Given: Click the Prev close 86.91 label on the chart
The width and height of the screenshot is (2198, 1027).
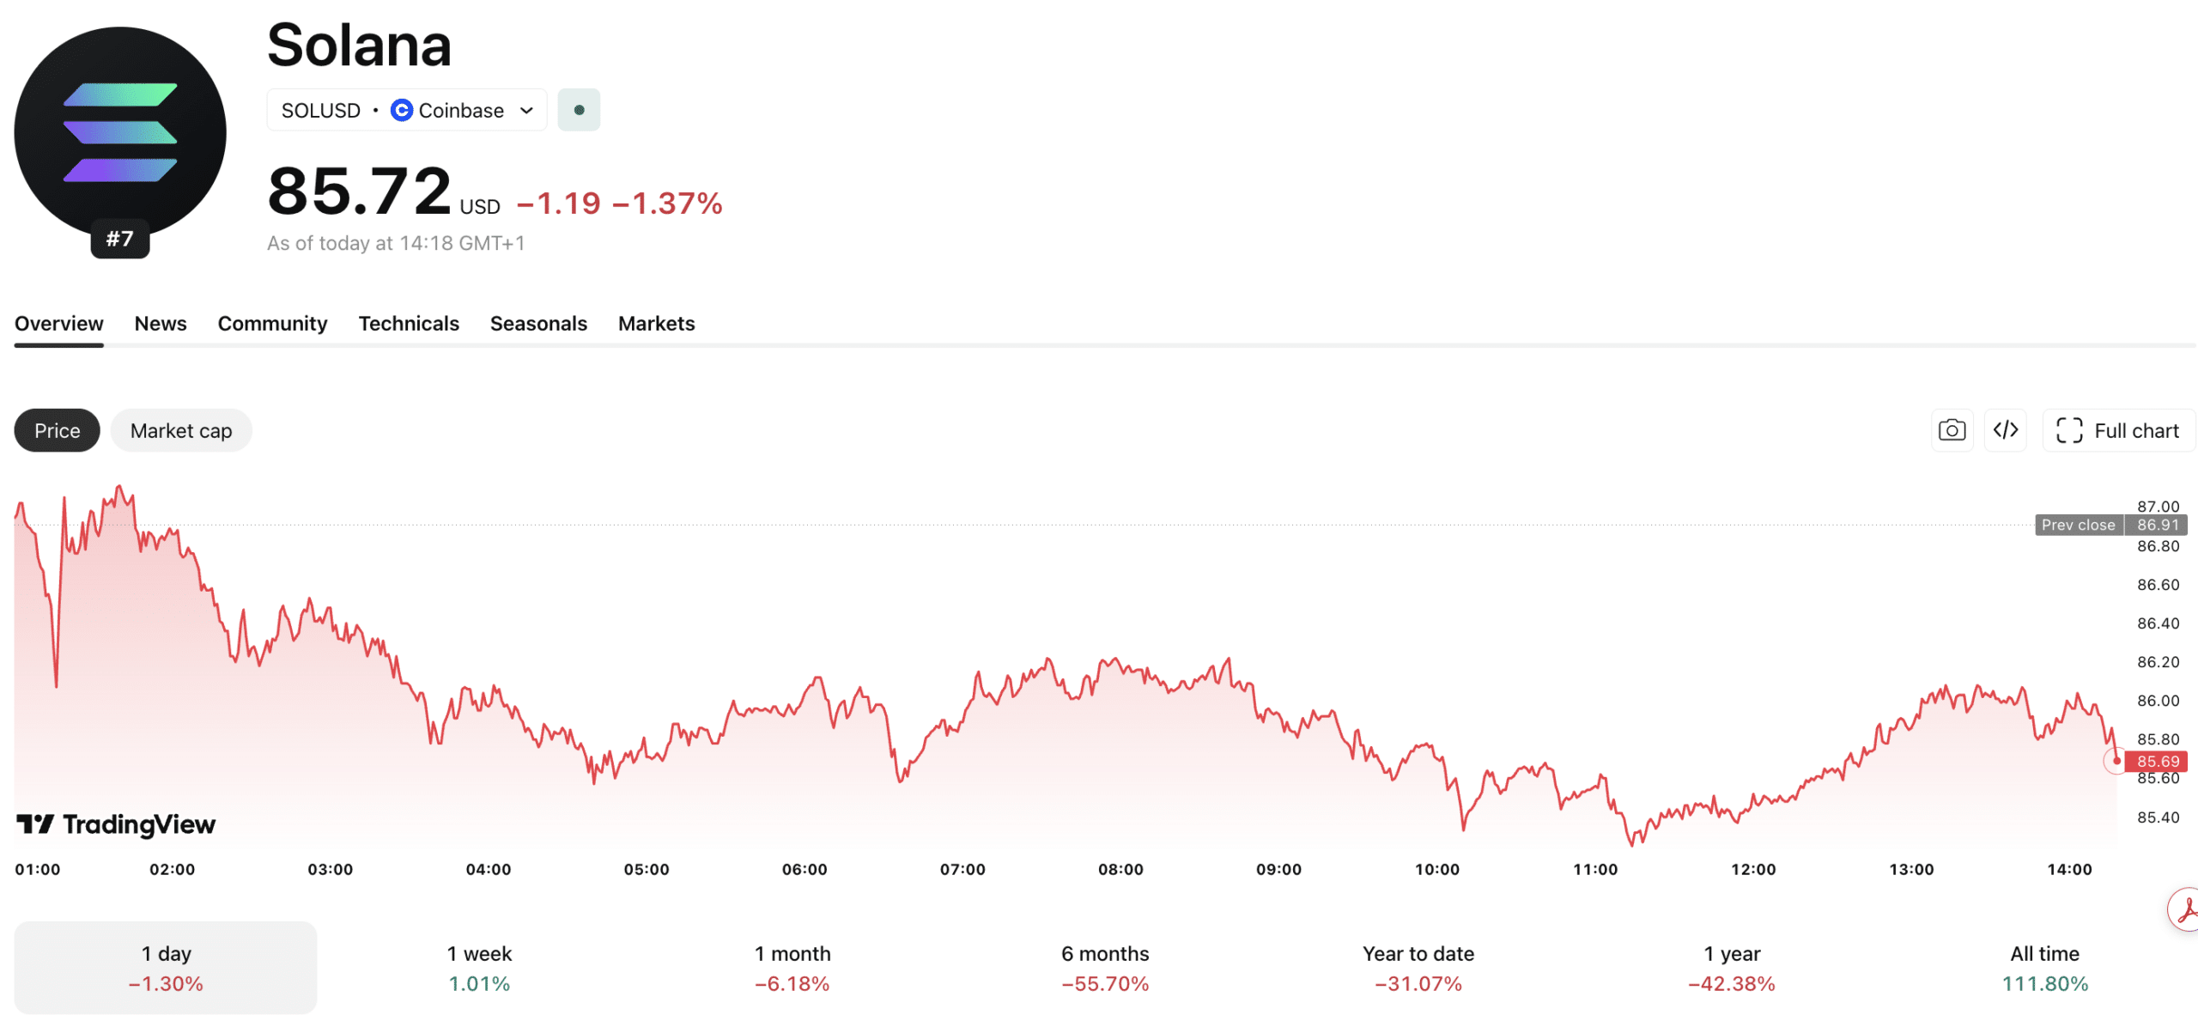Looking at the screenshot, I should click(2110, 525).
